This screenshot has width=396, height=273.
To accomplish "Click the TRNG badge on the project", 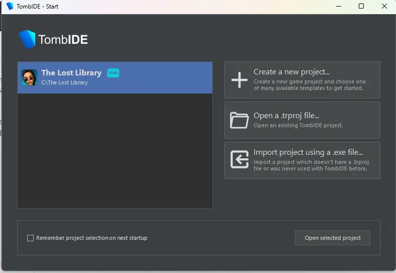I will click(x=113, y=73).
